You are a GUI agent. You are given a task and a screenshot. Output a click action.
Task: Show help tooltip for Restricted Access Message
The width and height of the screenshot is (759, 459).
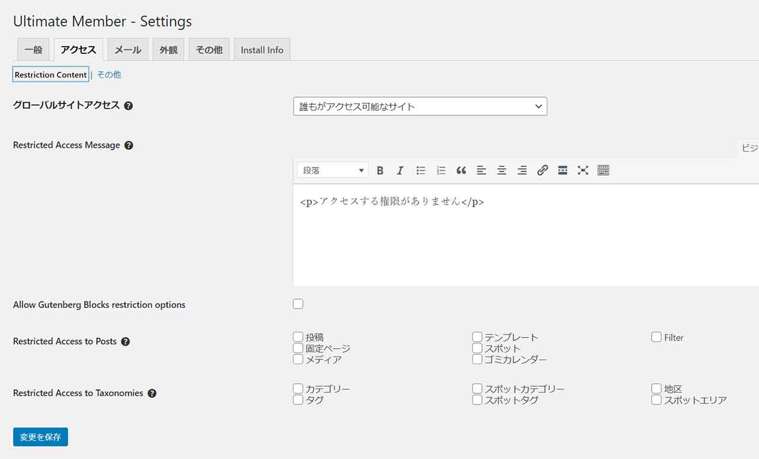tap(129, 145)
